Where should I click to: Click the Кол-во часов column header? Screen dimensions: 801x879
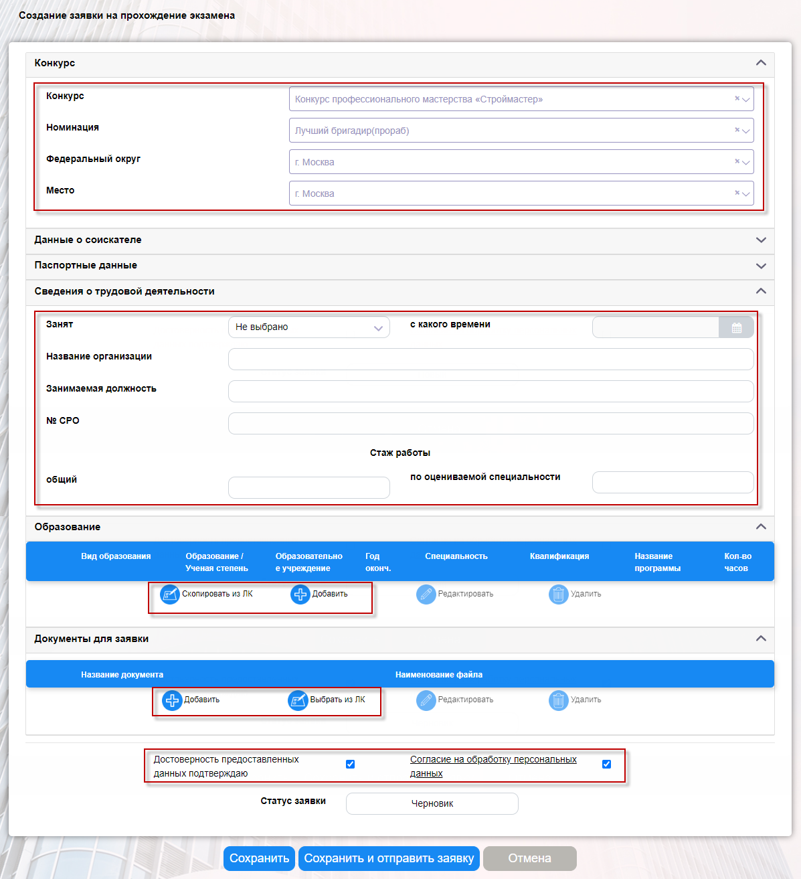[738, 562]
